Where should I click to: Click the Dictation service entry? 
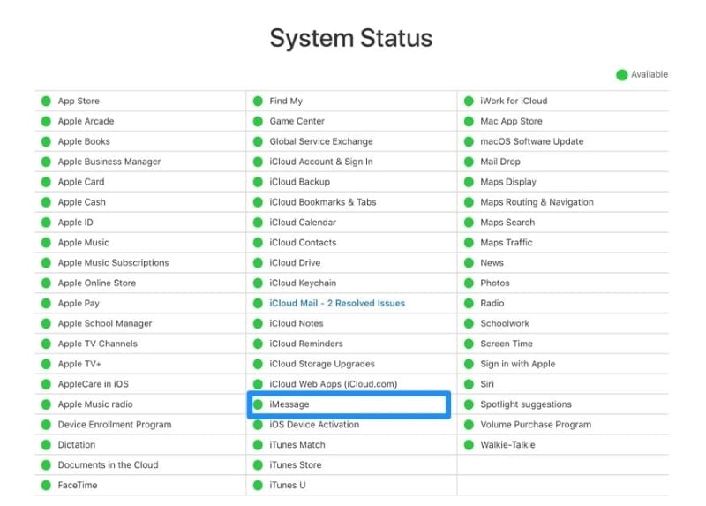tap(76, 445)
